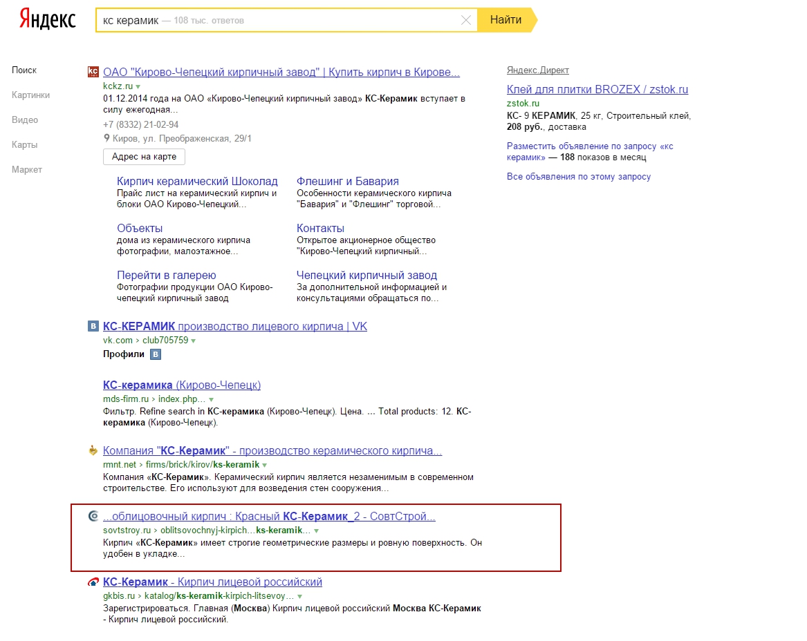Screen dimensions: 807x641
Task: Open the Объекты sitelink
Action: pyautogui.click(x=140, y=228)
